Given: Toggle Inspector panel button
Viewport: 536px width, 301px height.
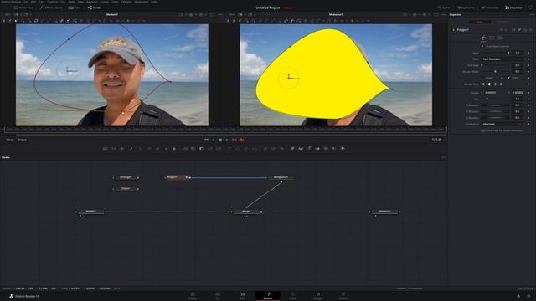Looking at the screenshot, I should [x=513, y=8].
